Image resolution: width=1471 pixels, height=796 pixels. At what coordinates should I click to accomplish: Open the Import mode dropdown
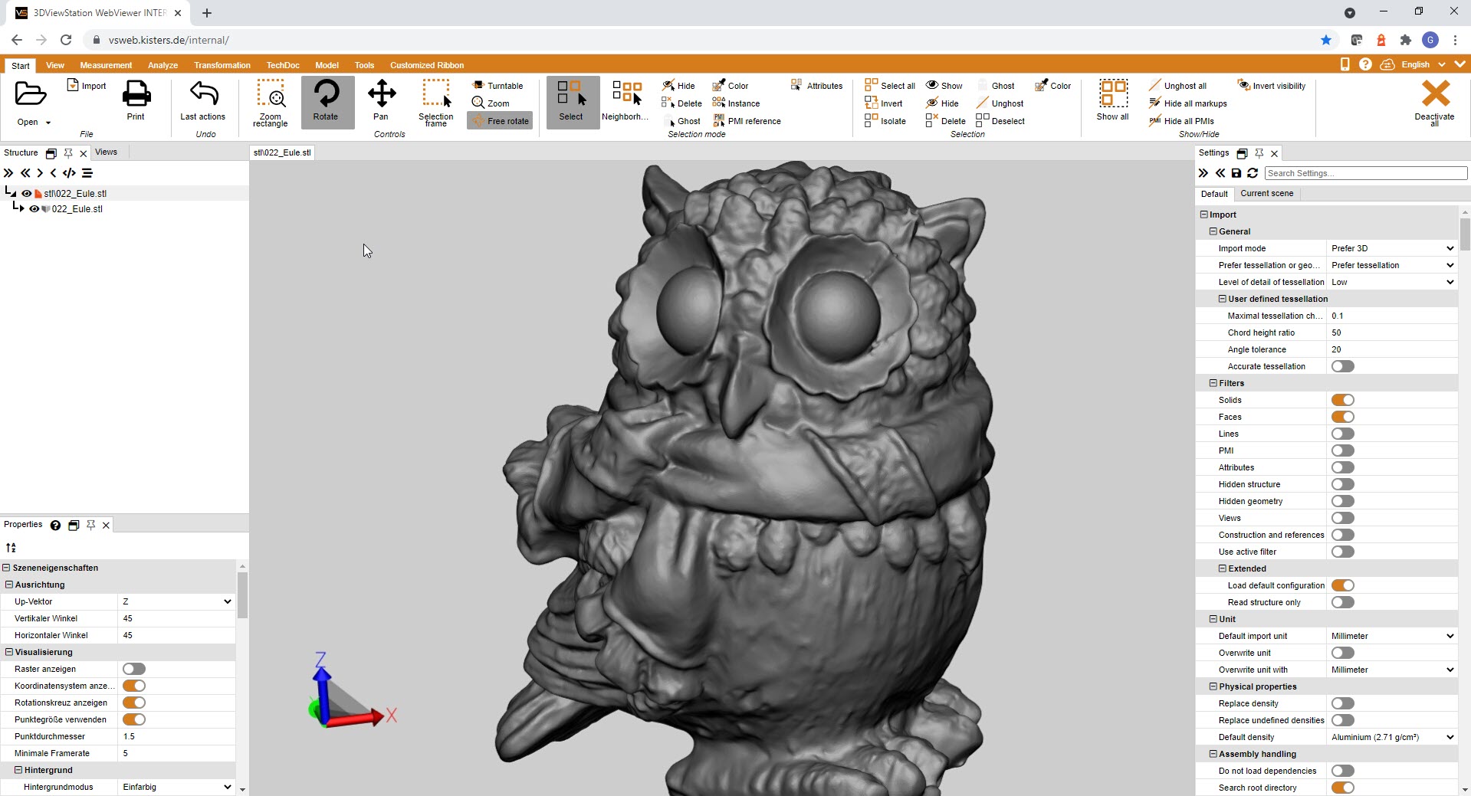(x=1391, y=248)
